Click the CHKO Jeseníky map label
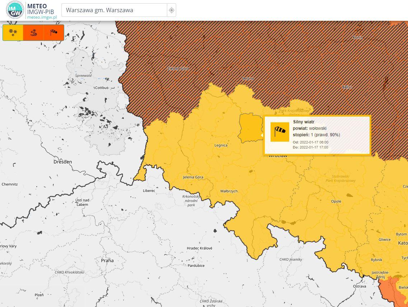Screen dimensions: 408x307 (291, 259)
